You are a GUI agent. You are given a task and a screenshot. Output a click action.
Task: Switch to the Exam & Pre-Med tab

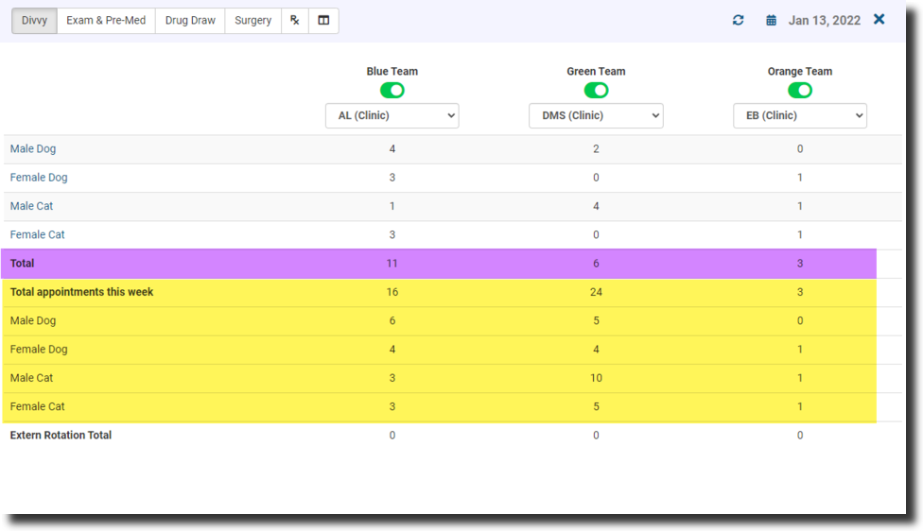[106, 20]
